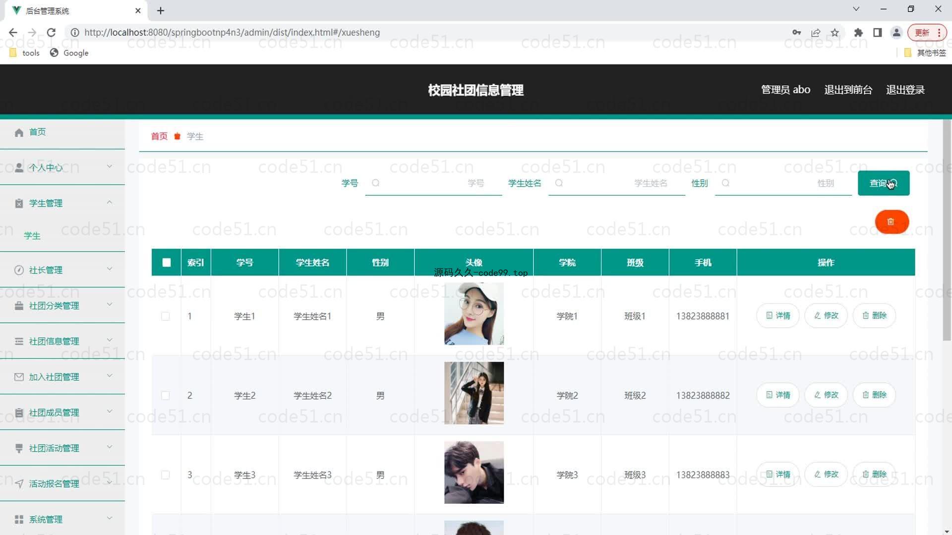
Task: Check the checkbox for row 学生3
Action: click(166, 475)
